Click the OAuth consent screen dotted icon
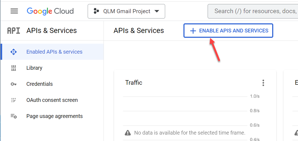The image size is (298, 141). (13, 100)
